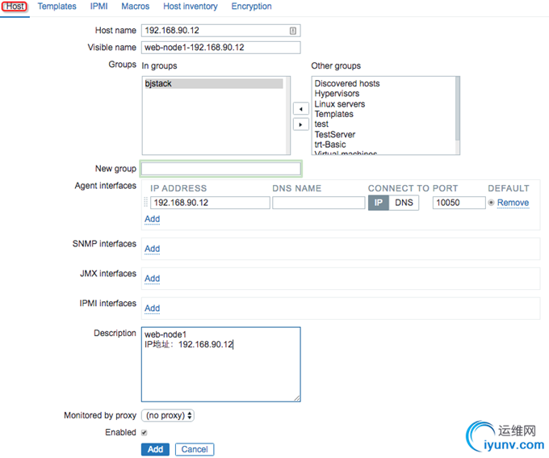Click the New group input field
The width and height of the screenshot is (549, 458).
point(220,169)
